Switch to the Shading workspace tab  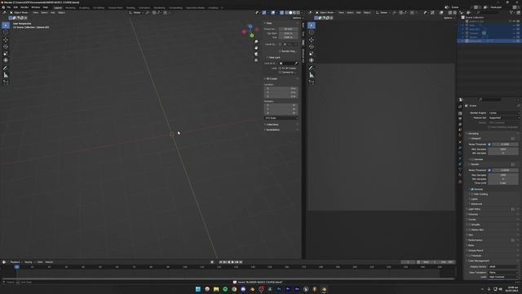click(130, 7)
